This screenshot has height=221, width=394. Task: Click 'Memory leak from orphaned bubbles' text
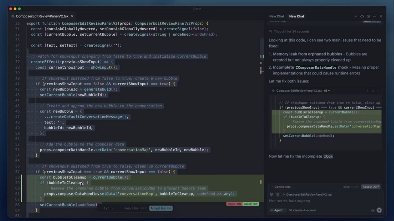308,54
